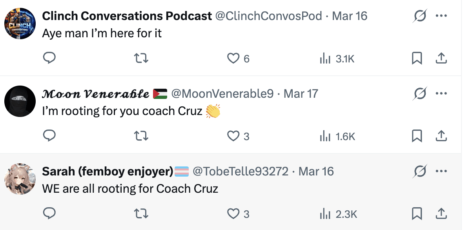Share Sarah's "WE are all rooting" tweet

(x=441, y=214)
